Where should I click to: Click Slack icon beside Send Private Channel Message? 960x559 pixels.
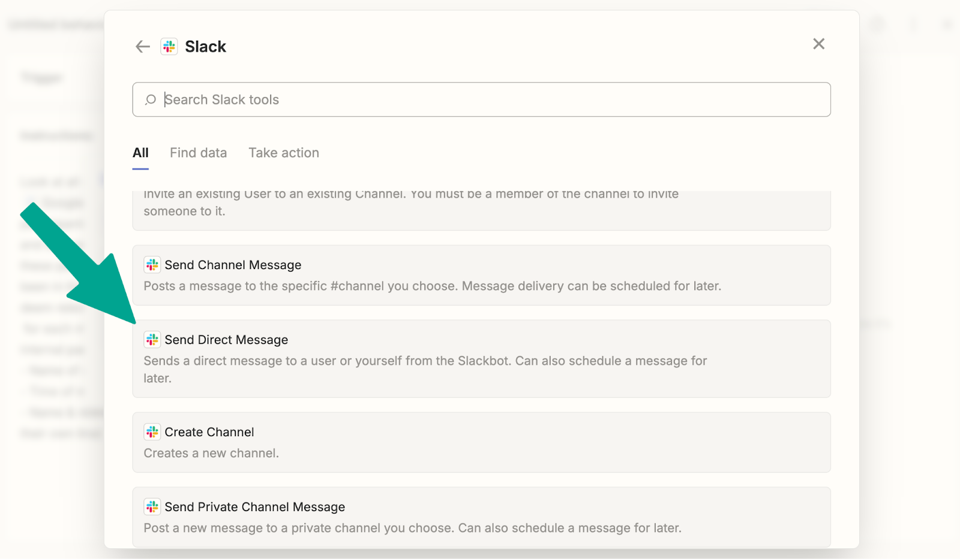152,507
